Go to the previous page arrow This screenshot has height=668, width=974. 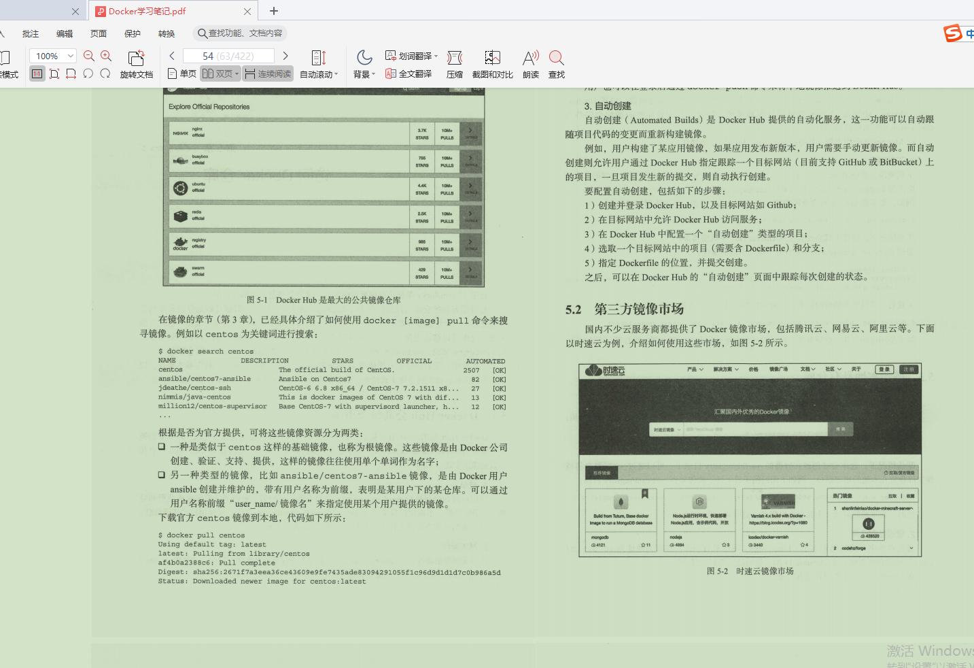(x=172, y=56)
